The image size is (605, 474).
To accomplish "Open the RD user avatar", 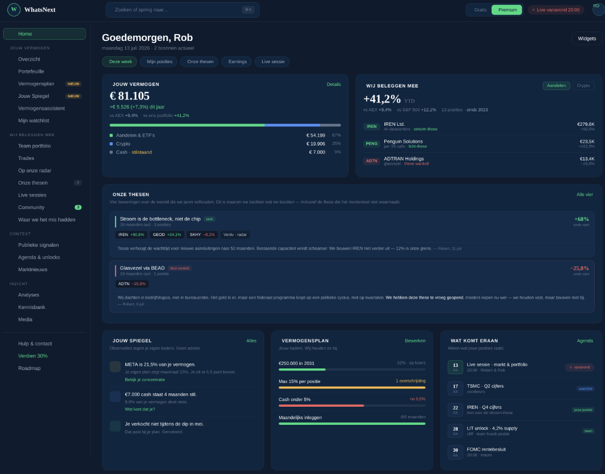I will (x=598, y=9).
